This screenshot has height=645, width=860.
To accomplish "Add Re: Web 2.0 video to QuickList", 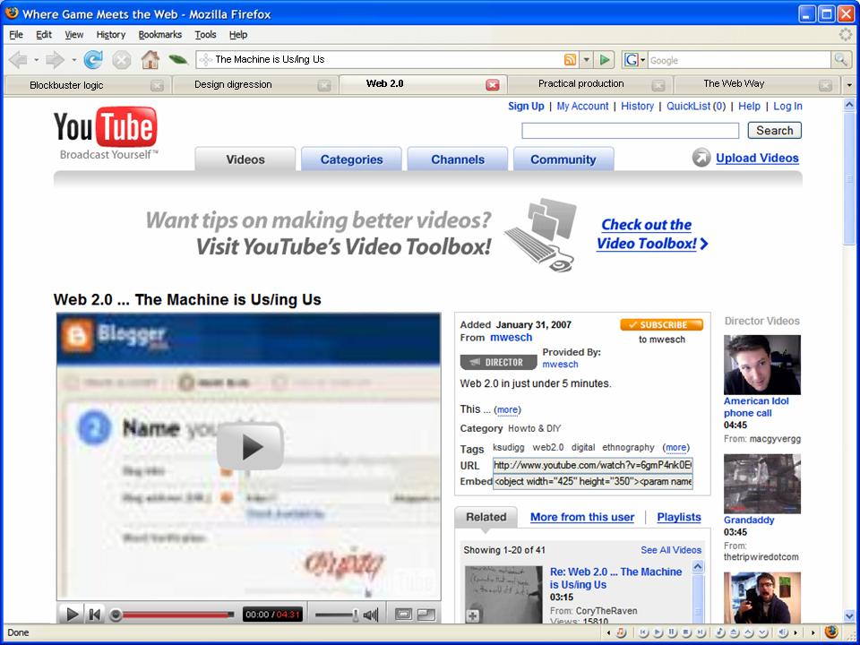I will click(472, 616).
